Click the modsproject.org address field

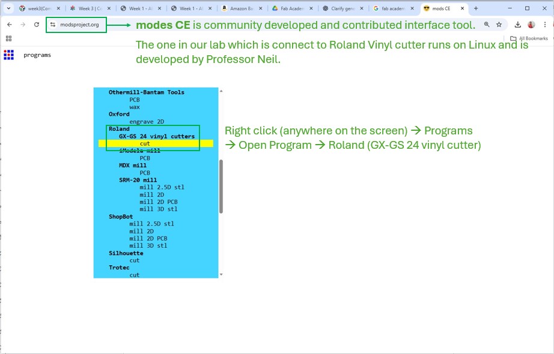pos(79,25)
